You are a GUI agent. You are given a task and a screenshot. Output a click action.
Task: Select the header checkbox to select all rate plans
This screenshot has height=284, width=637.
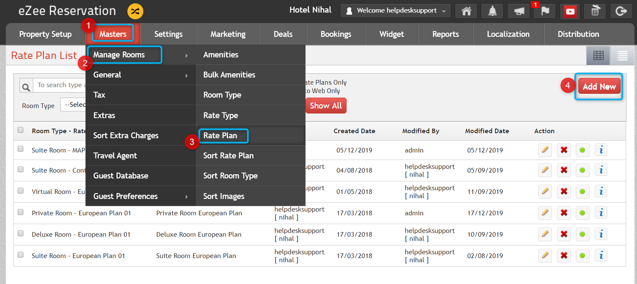point(21,130)
